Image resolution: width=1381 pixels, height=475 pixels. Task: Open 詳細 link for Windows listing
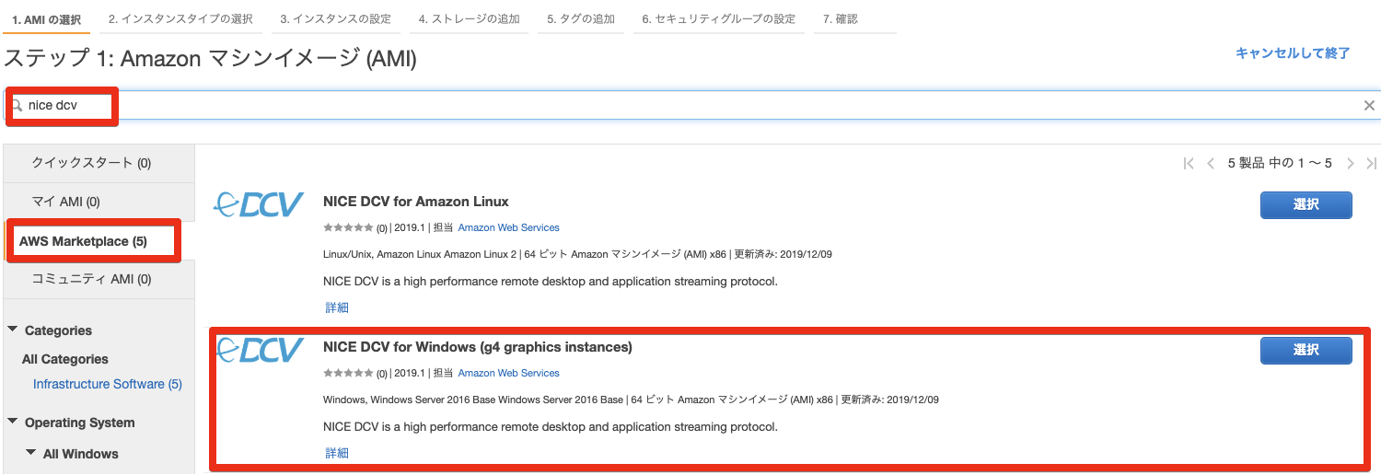click(x=337, y=453)
